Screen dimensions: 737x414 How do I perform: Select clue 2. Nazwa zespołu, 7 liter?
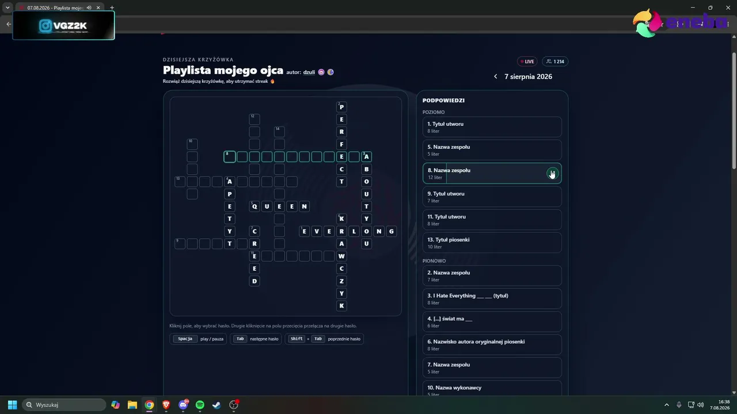click(x=492, y=276)
